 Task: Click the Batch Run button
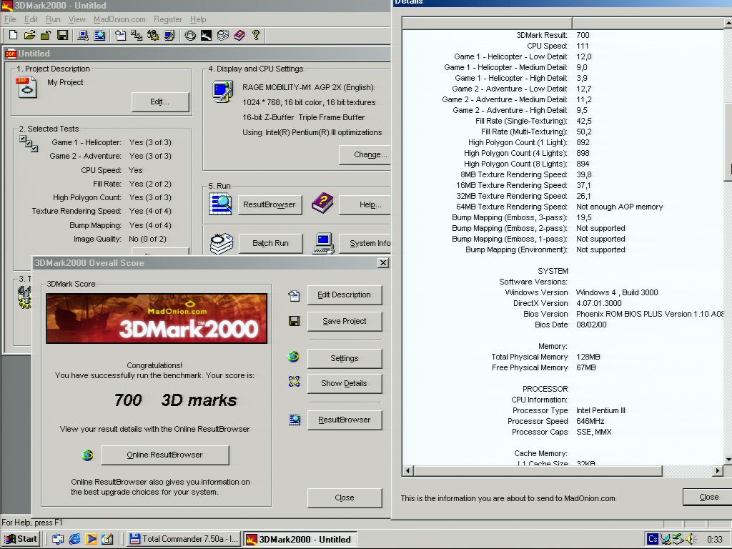point(270,243)
